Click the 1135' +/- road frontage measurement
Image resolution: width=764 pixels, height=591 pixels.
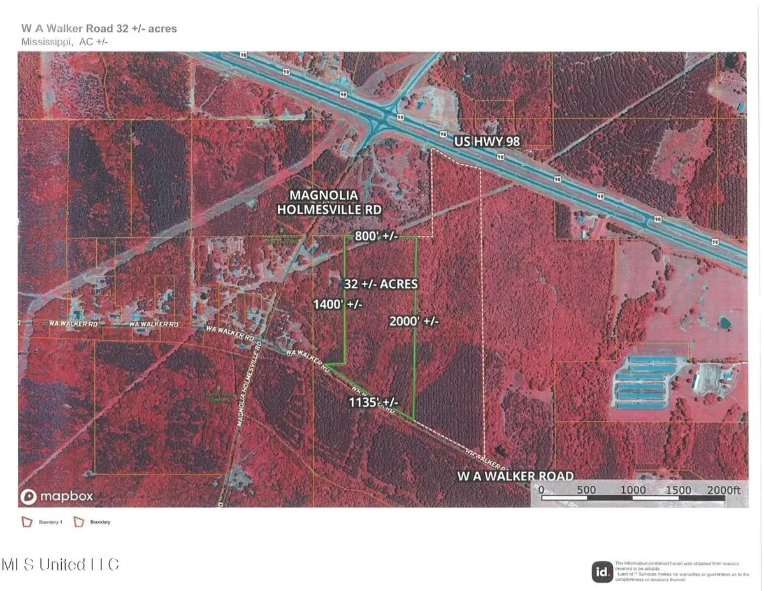tap(373, 402)
